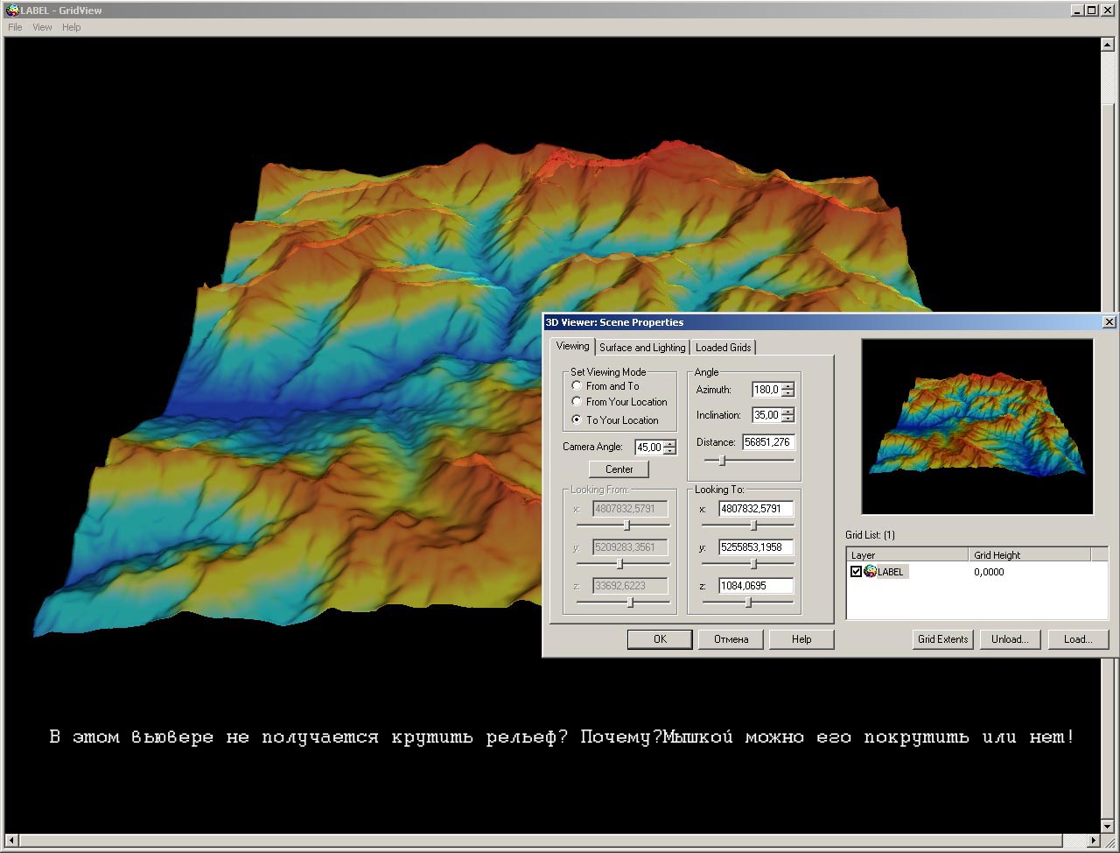Close the Scene Properties dialog
1120x853 pixels.
pyautogui.click(x=1109, y=322)
